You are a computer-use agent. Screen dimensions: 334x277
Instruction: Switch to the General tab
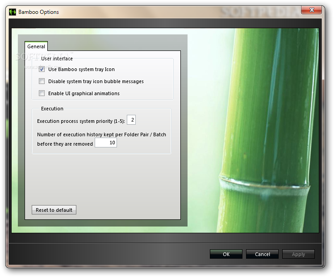click(36, 46)
